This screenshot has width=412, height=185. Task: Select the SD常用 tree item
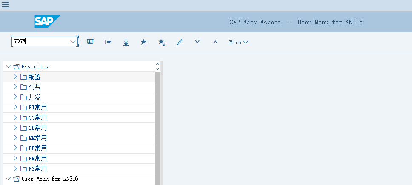point(37,128)
